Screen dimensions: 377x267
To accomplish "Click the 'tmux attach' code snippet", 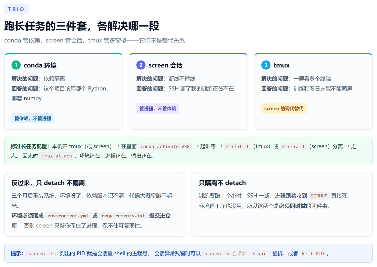I will click(57, 156).
